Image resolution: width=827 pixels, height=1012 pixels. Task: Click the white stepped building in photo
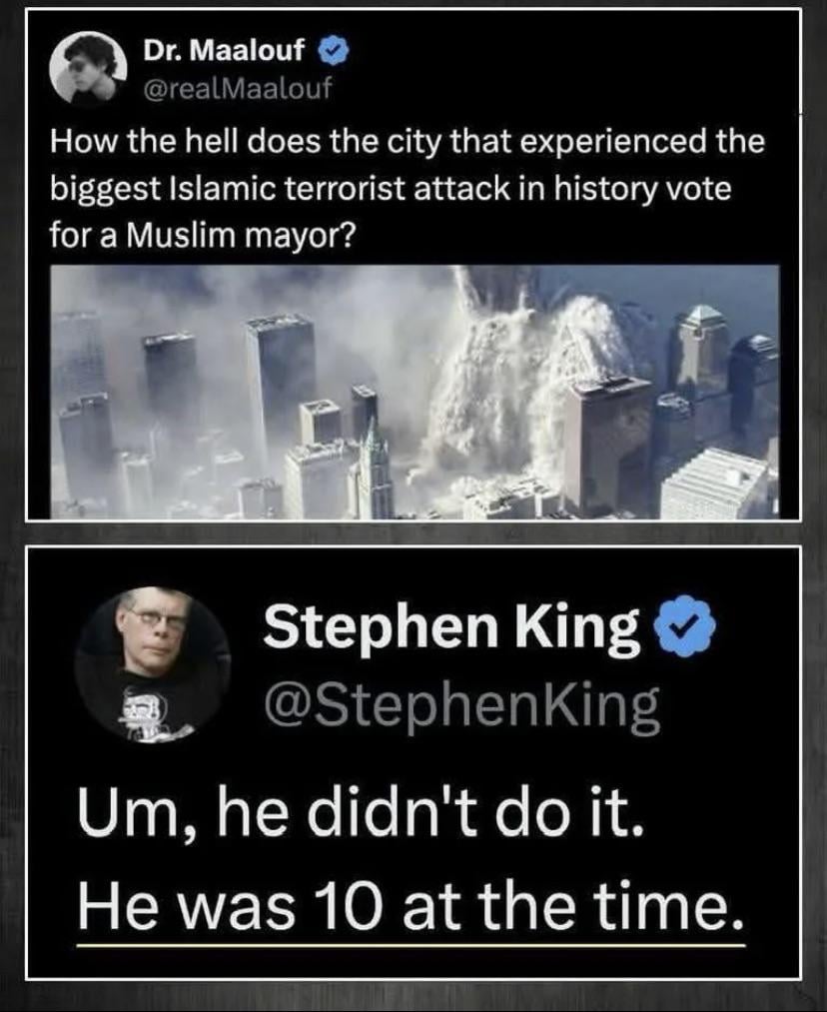point(716,483)
